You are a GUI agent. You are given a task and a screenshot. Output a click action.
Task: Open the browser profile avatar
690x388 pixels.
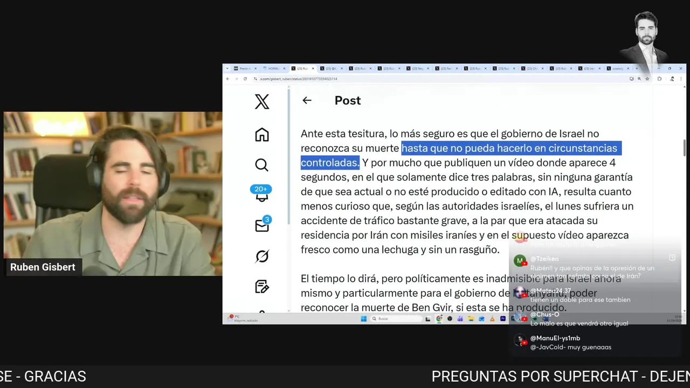pyautogui.click(x=673, y=79)
